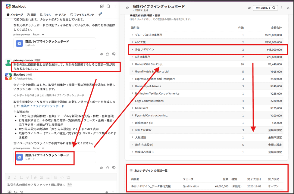Click the 取引先 column header
The width and height of the screenshot is (294, 194).
[x=135, y=27]
